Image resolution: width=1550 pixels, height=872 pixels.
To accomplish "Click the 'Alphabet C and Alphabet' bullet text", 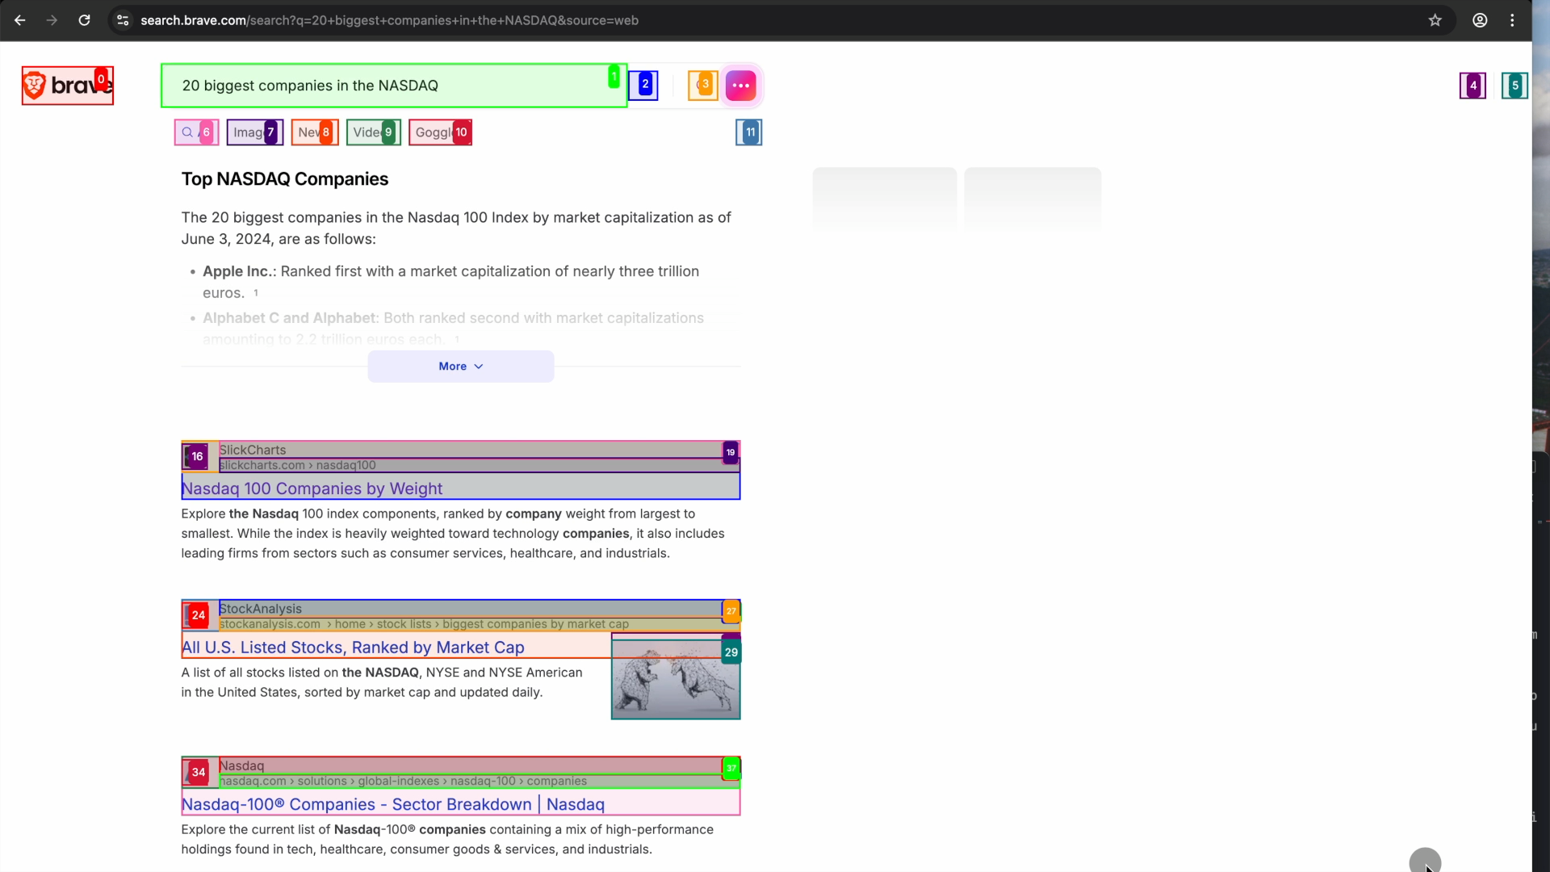I will pos(289,318).
